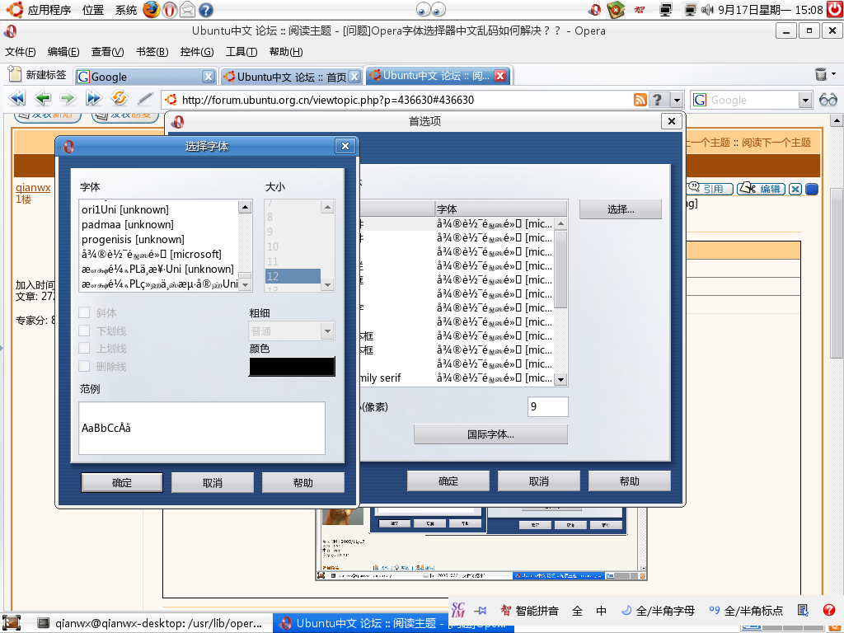Open the 书签(B) menu
The width and height of the screenshot is (844, 633).
[x=152, y=52]
